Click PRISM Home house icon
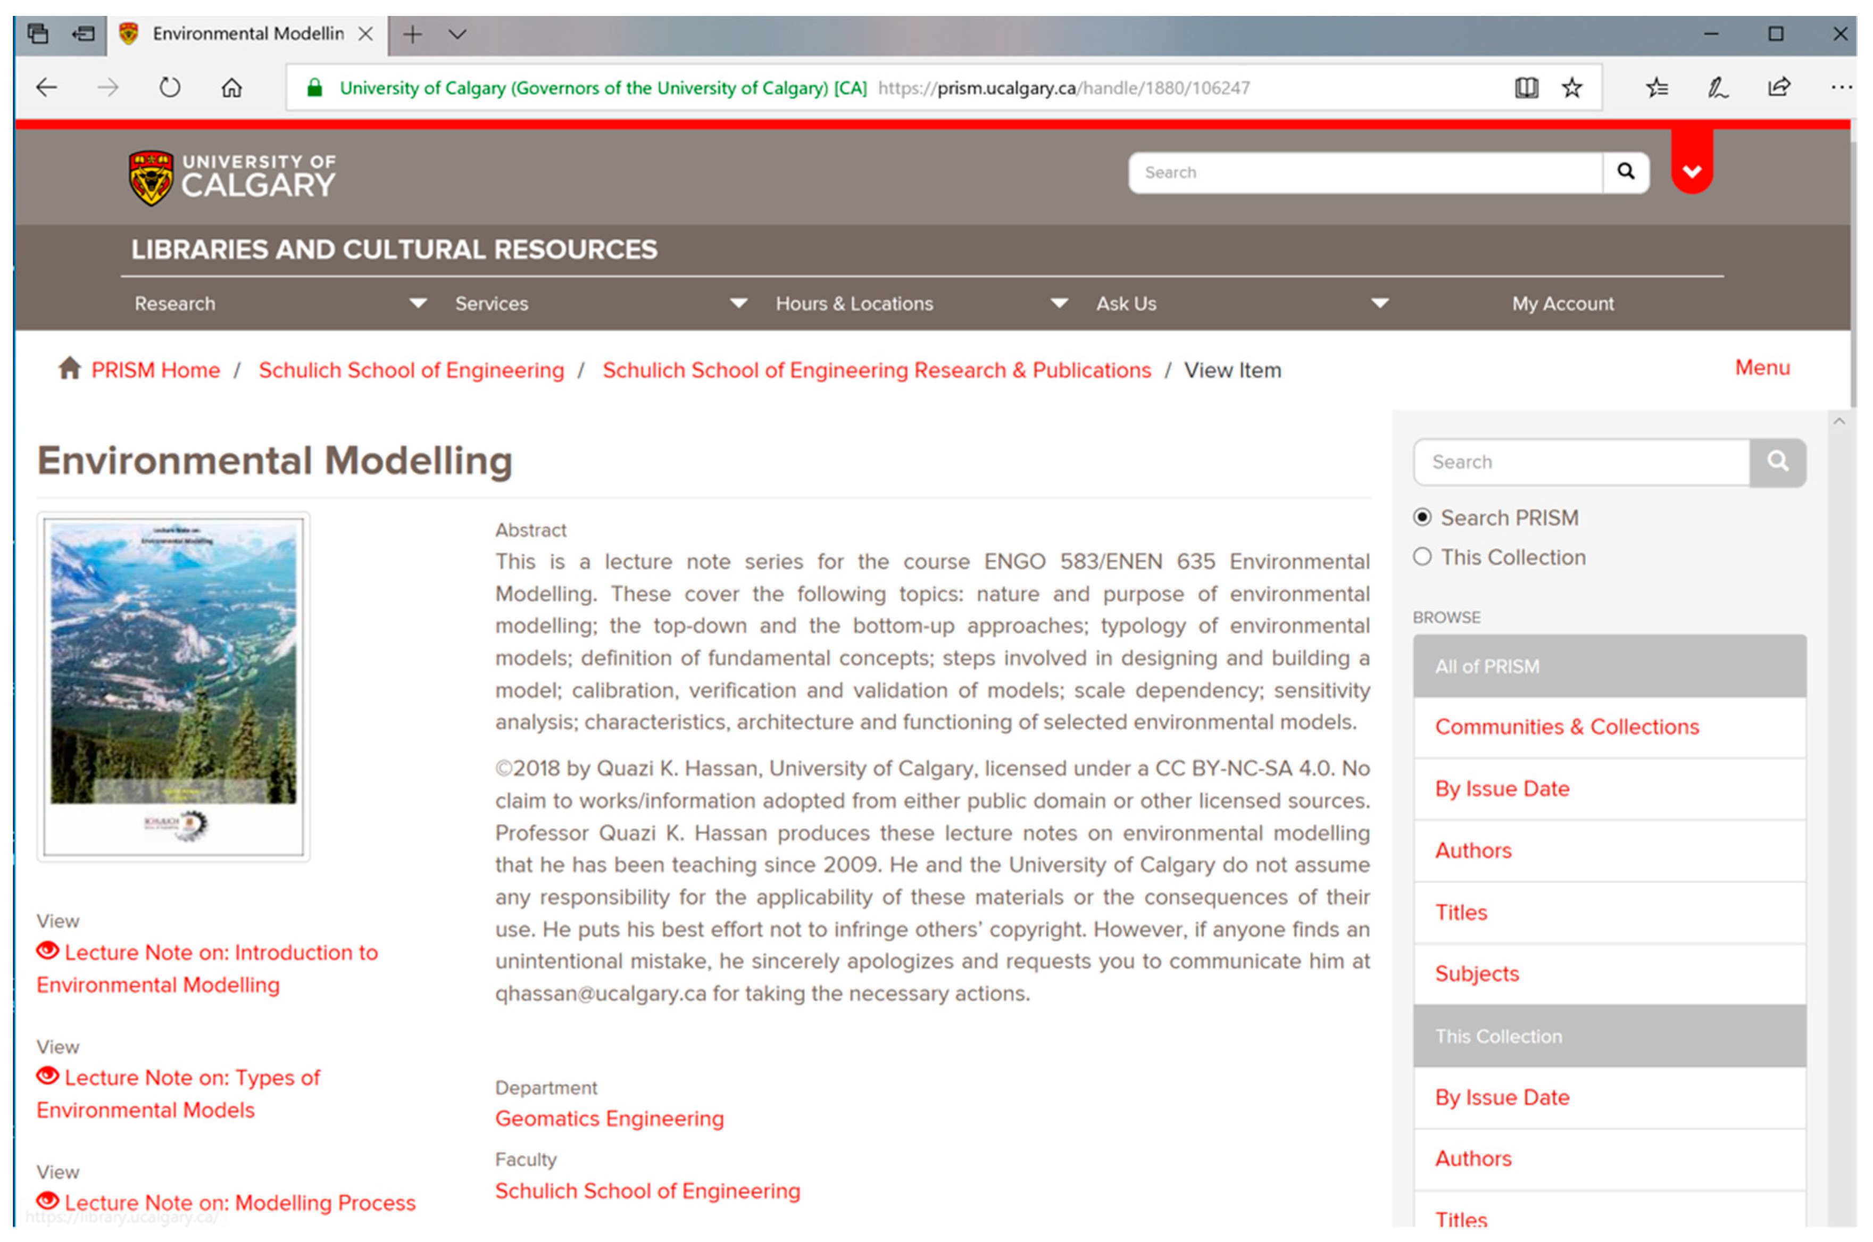Viewport: 1873px width, 1242px height. [70, 368]
